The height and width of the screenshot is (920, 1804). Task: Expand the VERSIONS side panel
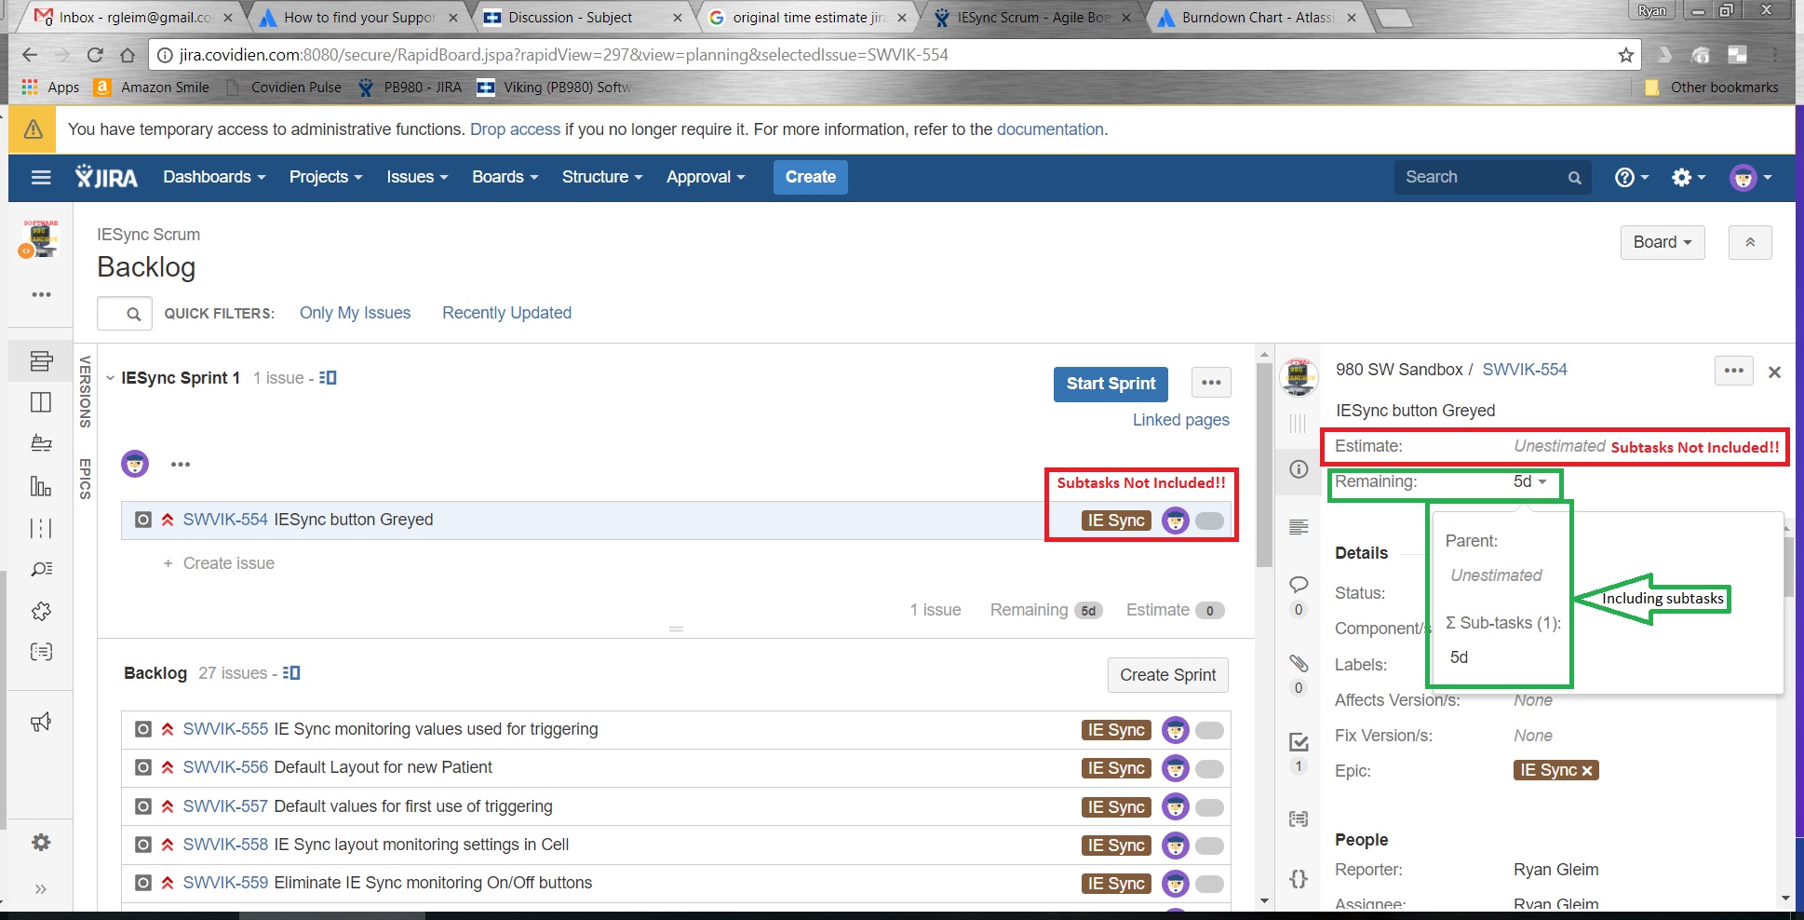(x=85, y=392)
